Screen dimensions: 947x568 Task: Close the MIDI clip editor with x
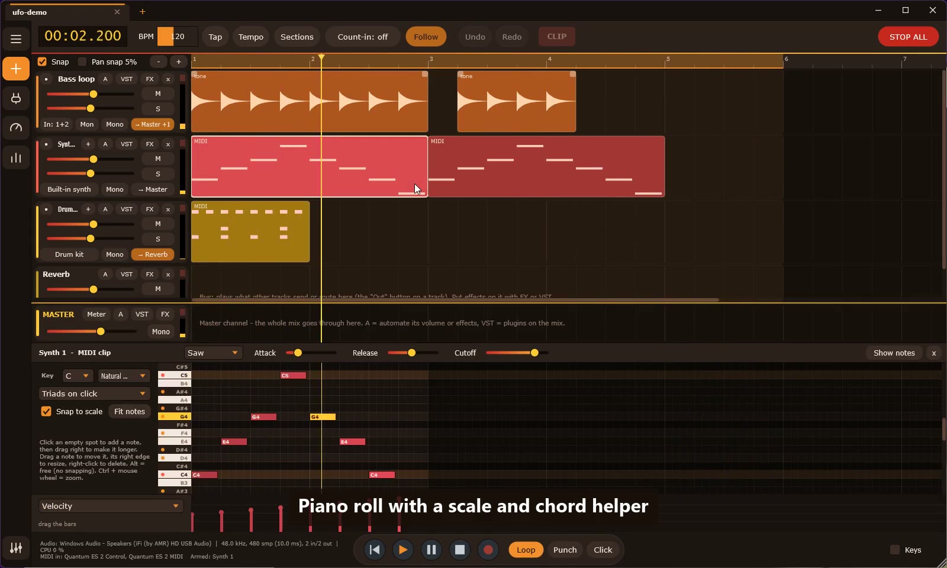coord(934,353)
